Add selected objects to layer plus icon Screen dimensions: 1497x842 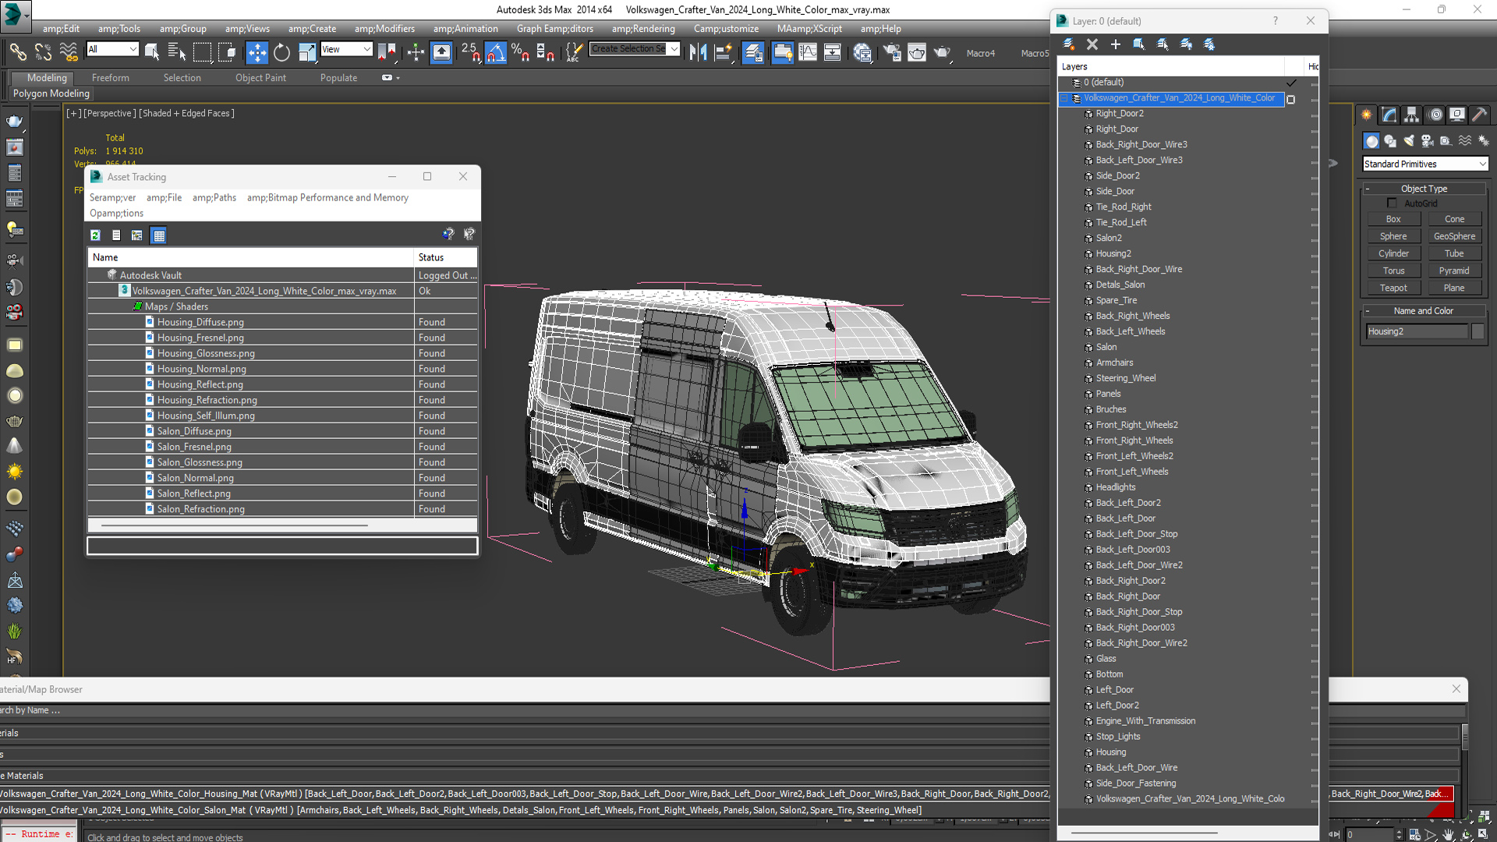coord(1116,44)
